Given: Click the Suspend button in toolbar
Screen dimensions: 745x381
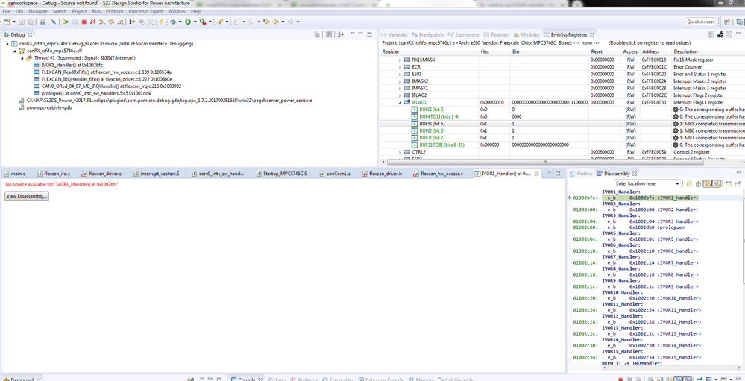Looking at the screenshot, I should click(x=75, y=22).
